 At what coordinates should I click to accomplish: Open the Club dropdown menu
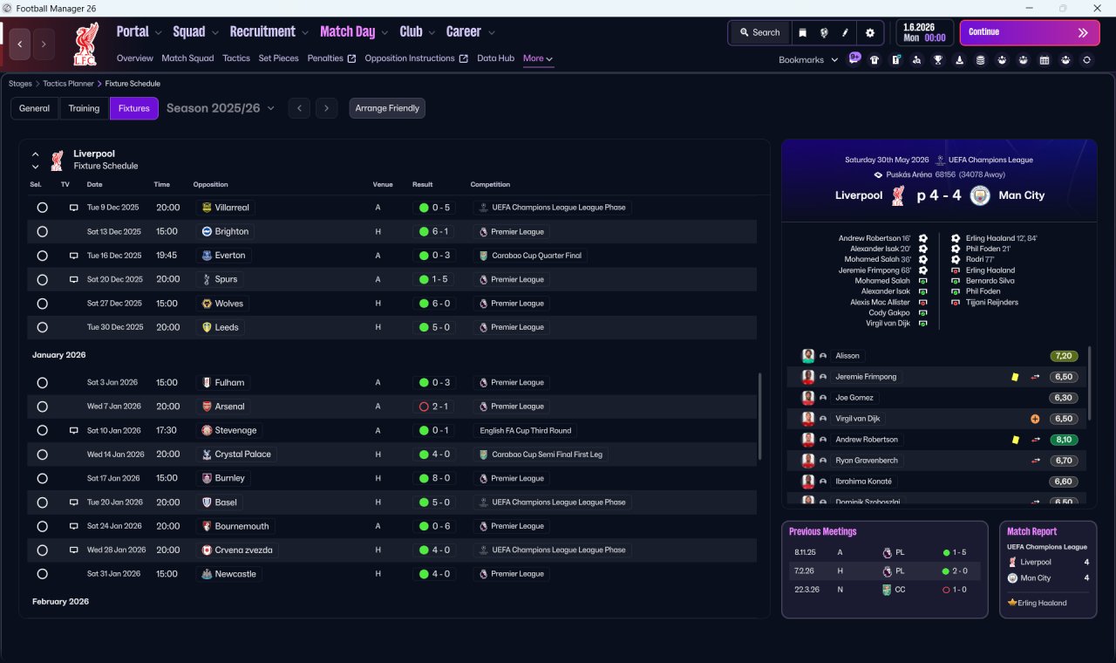point(418,32)
